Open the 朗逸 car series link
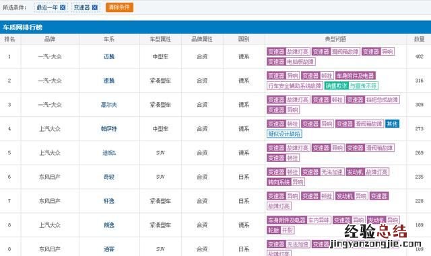This screenshot has width=431, height=256. tap(109, 225)
